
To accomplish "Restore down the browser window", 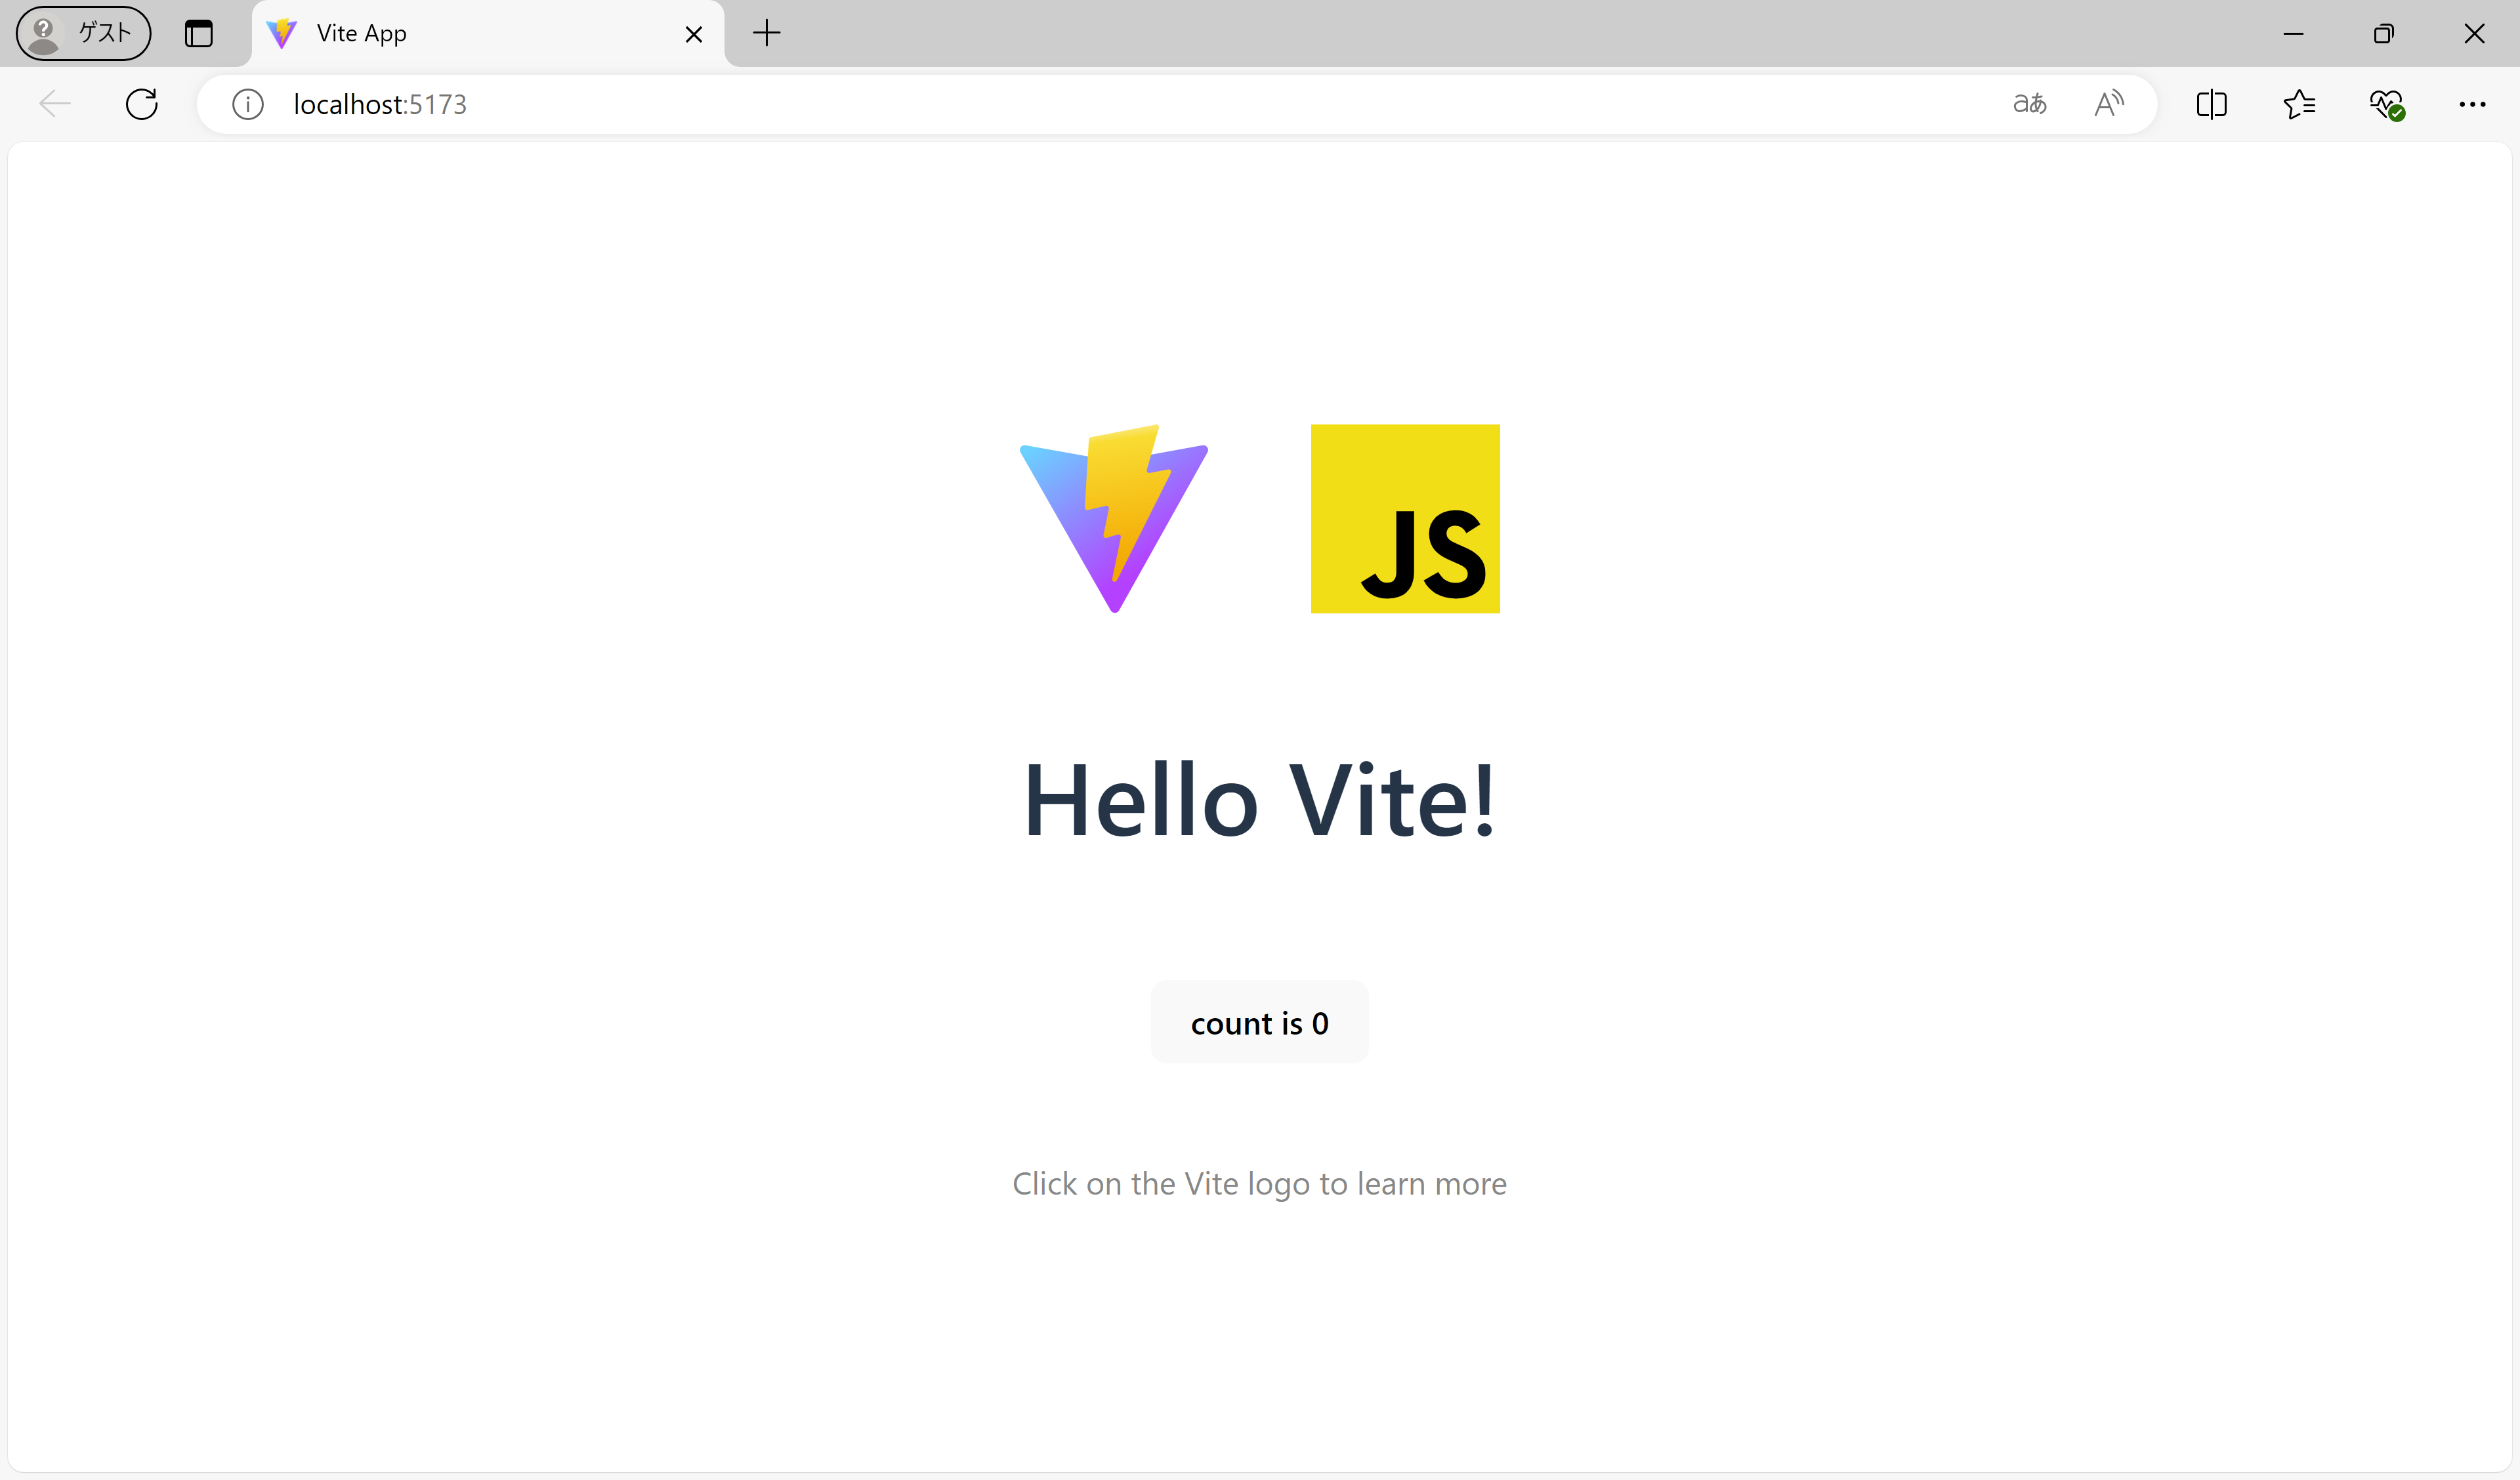I will [2383, 33].
